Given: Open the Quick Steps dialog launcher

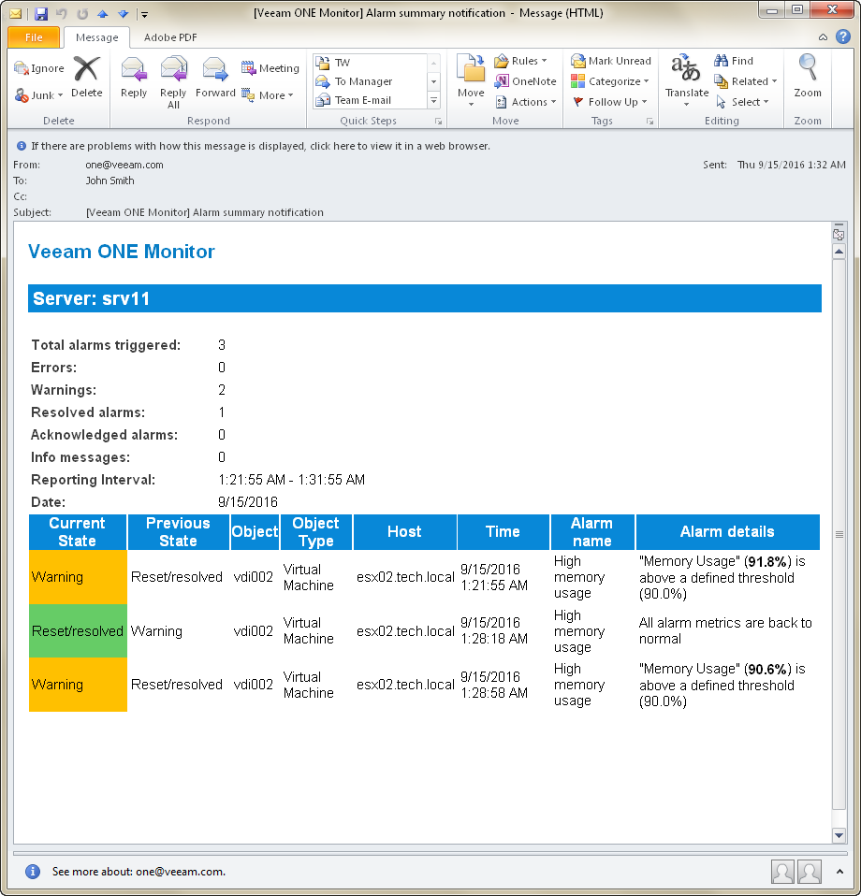Looking at the screenshot, I should tap(439, 122).
